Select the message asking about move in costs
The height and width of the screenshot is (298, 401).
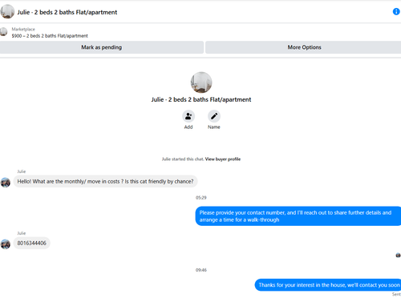105,181
